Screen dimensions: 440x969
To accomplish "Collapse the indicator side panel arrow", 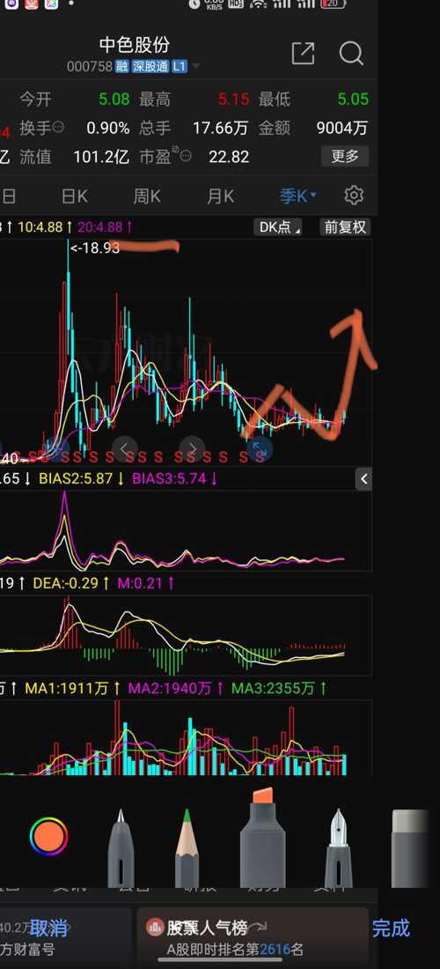I will tap(364, 478).
